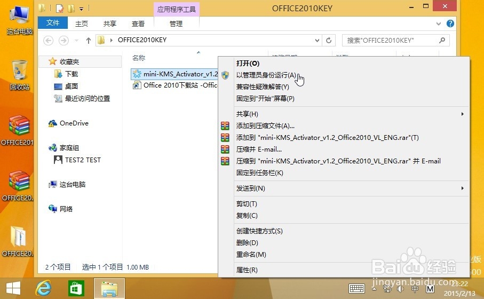Open the 文件 ribbon tab
Image resolution: width=484 pixels, height=299 pixels.
point(53,23)
